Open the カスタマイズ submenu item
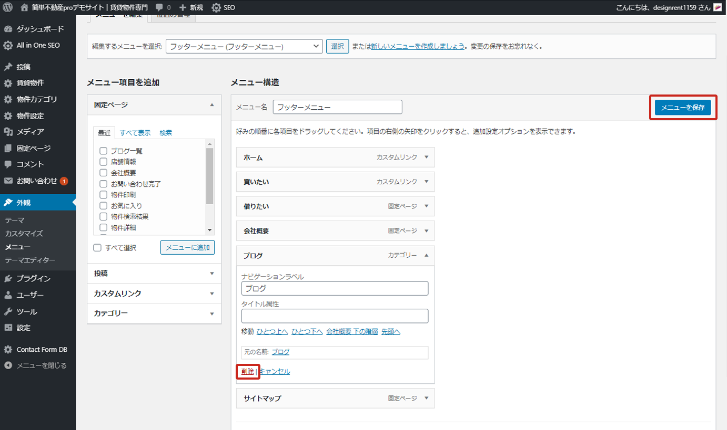The width and height of the screenshot is (727, 430). pos(24,234)
